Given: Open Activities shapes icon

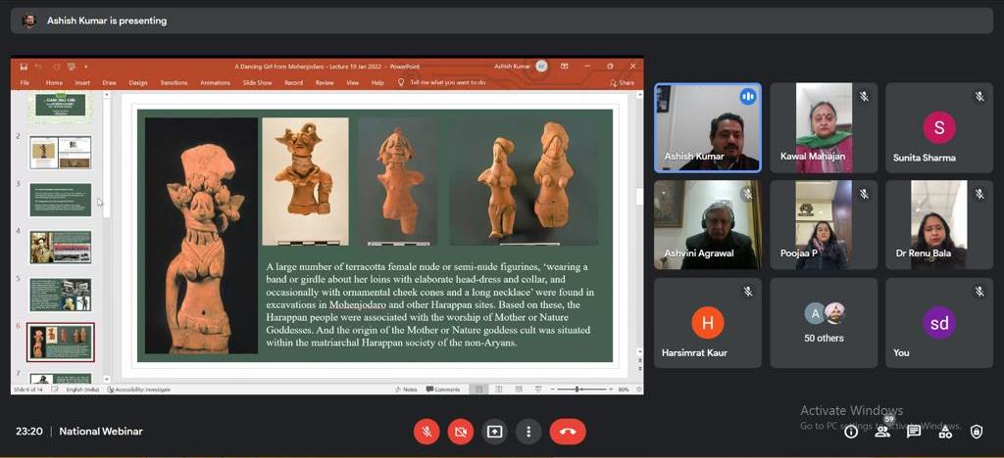Looking at the screenshot, I should tap(945, 432).
